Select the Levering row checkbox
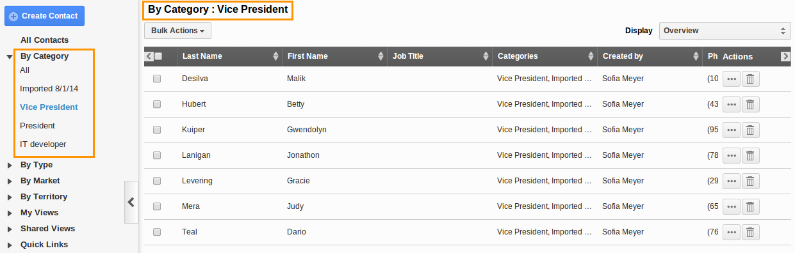 point(157,181)
